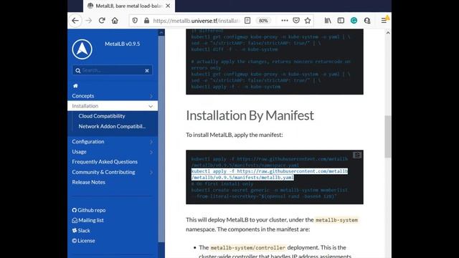Open Release Notes page

point(89,182)
